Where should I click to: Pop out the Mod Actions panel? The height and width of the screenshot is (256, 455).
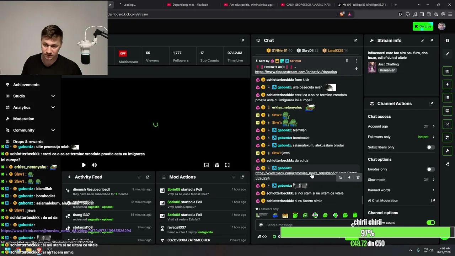pyautogui.click(x=242, y=177)
